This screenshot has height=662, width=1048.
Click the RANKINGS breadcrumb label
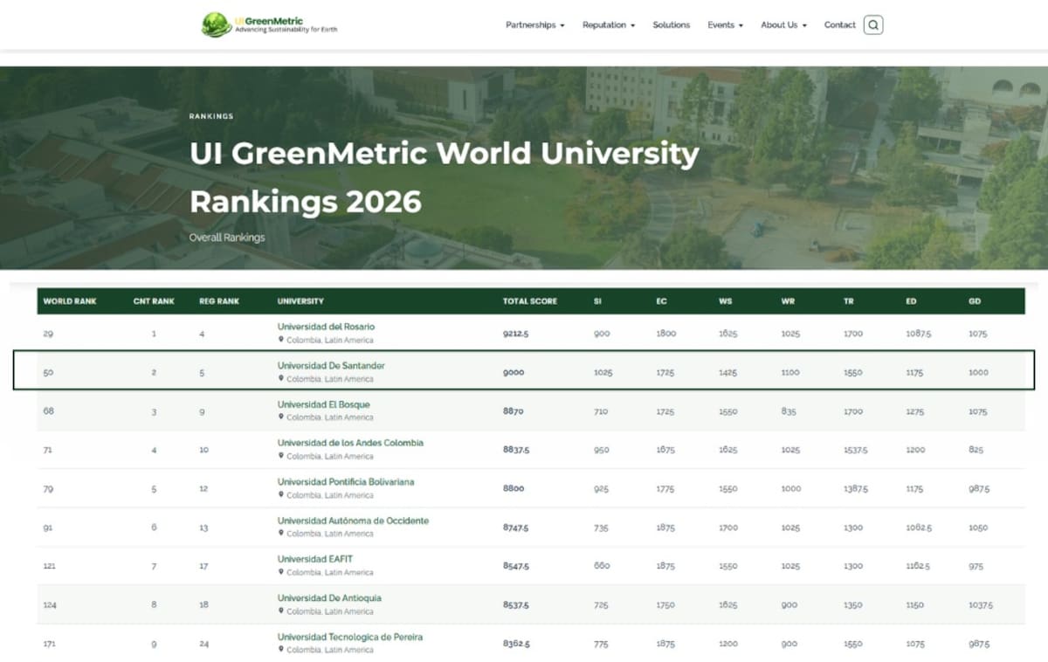pos(211,116)
